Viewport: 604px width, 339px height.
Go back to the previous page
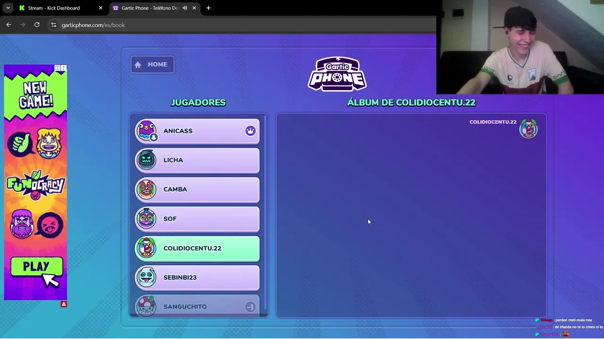(x=8, y=25)
